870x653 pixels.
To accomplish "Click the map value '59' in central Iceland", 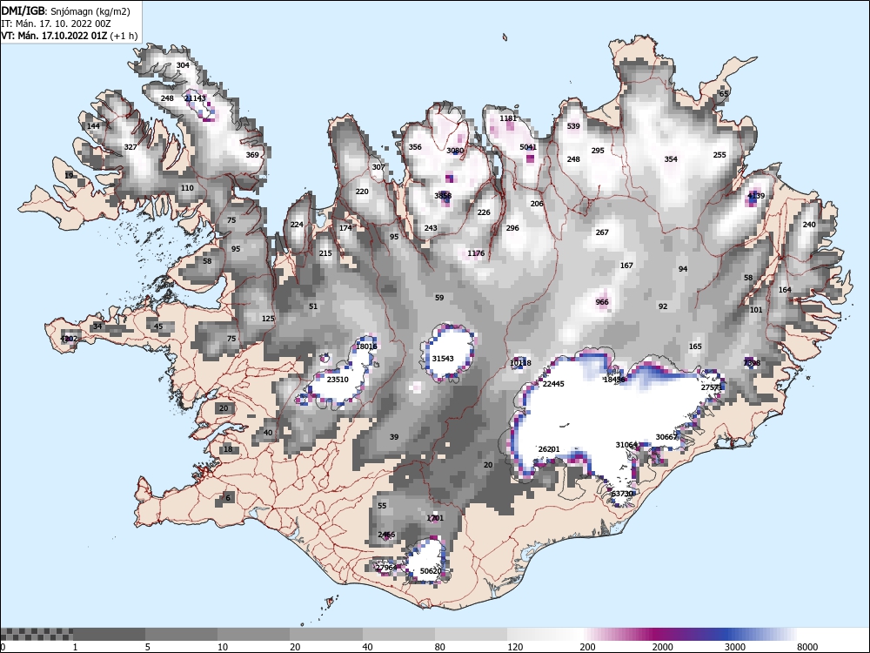I will click(x=439, y=298).
